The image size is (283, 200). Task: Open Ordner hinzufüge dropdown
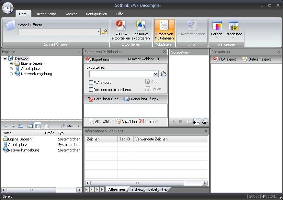click(x=158, y=99)
